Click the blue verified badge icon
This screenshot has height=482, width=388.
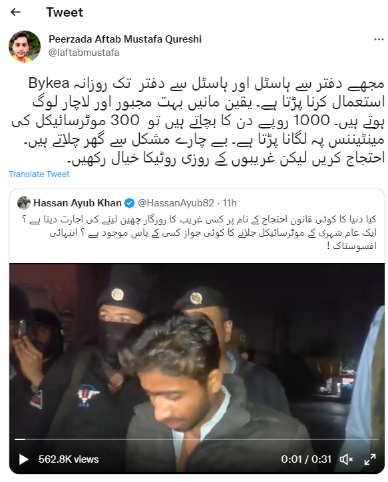pyautogui.click(x=129, y=203)
